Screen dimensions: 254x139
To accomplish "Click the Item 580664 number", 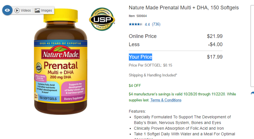I will (x=138, y=16).
